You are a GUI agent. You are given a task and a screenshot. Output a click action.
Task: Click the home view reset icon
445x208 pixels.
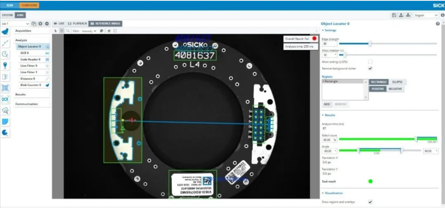coord(109,30)
